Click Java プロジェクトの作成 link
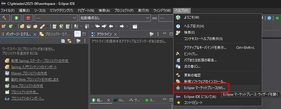This screenshot has width=281, height=109. (27, 86)
